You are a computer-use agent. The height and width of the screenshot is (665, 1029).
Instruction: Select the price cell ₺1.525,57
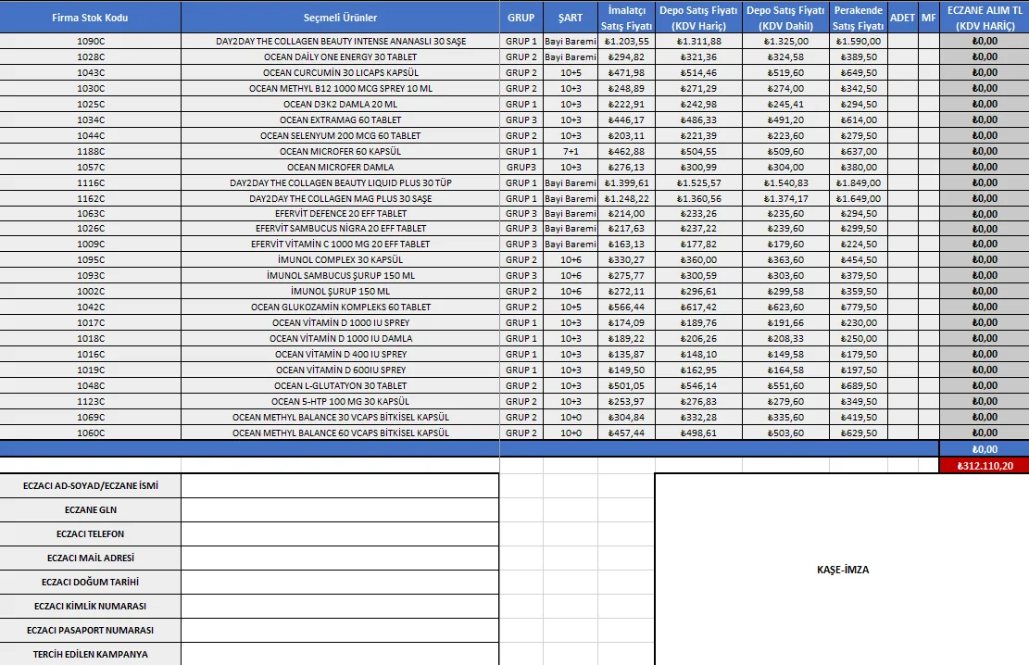tap(698, 182)
